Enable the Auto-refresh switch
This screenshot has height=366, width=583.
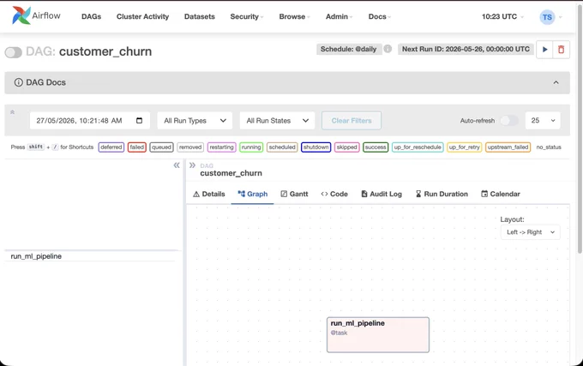coord(508,120)
